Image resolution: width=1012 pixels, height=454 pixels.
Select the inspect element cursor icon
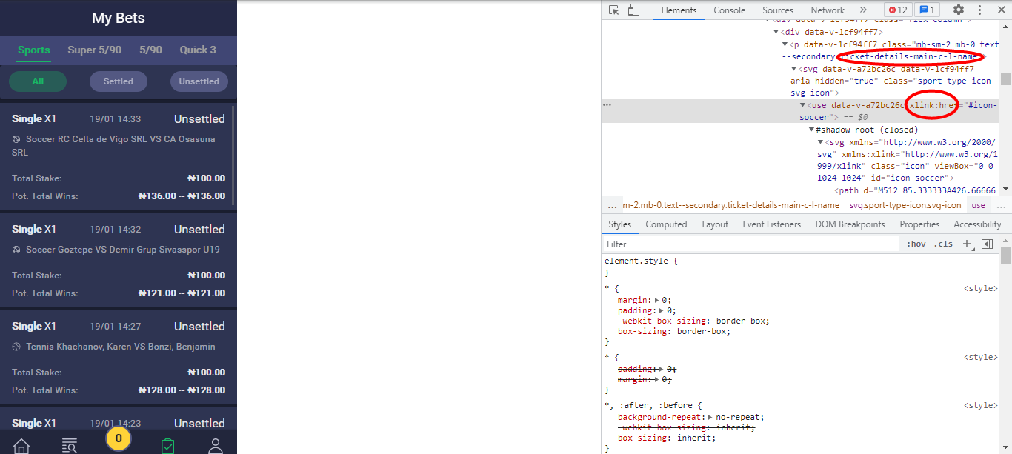tap(613, 10)
